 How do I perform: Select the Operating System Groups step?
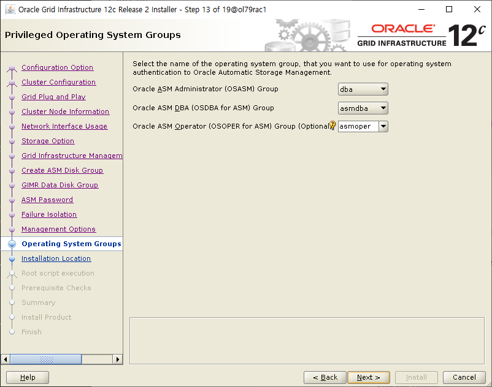(x=71, y=244)
